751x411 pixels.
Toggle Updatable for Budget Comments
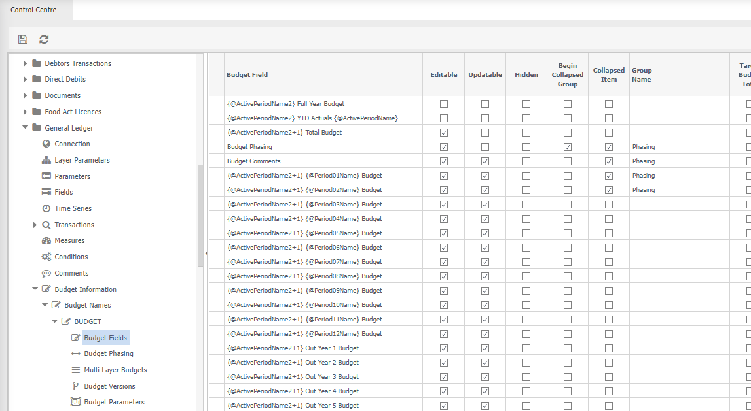pyautogui.click(x=485, y=161)
